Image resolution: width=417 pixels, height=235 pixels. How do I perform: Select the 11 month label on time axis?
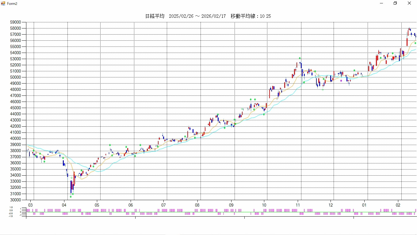coord(298,205)
